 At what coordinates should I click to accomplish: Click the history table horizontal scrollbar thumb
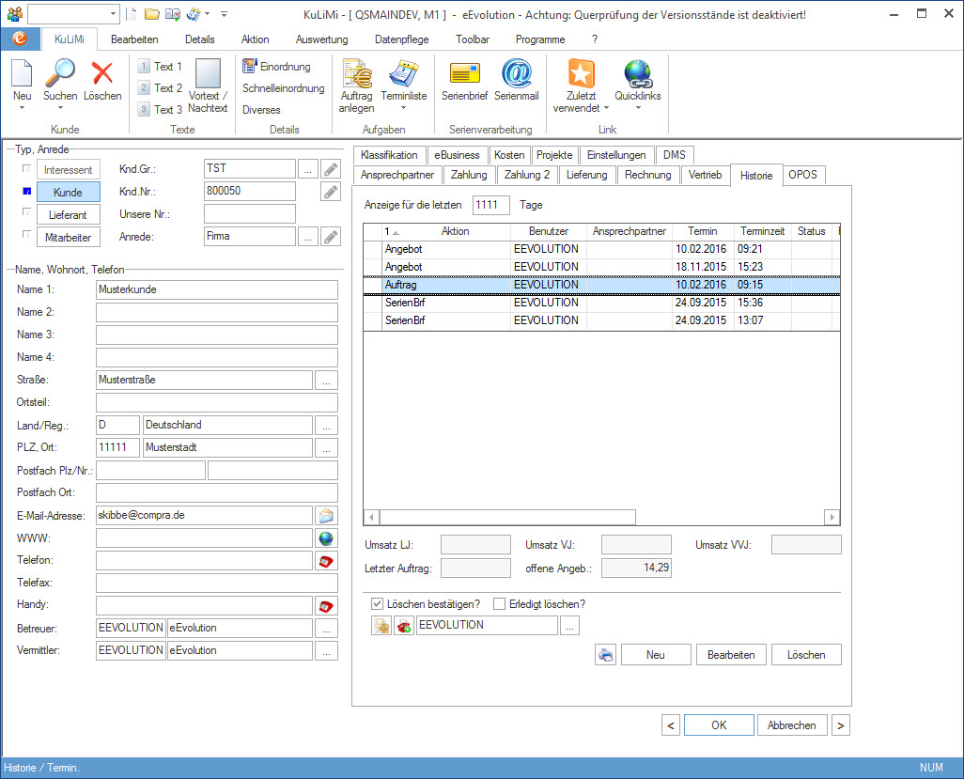click(507, 517)
